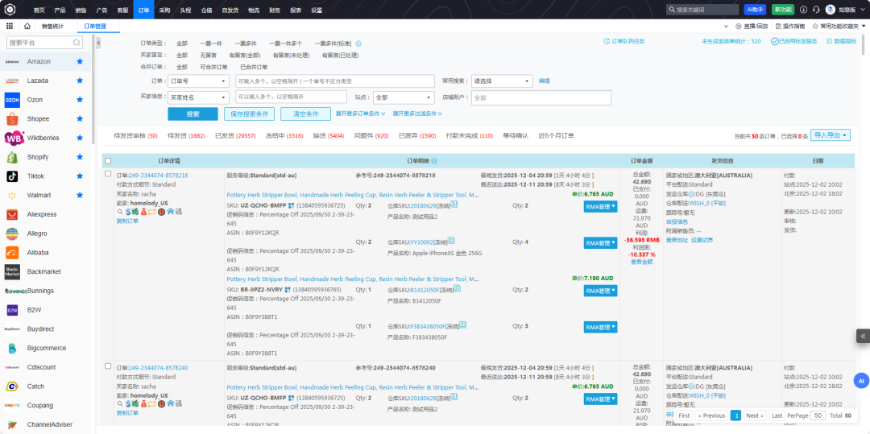The image size is (870, 434).
Task: Check the box for order 249-2344074-8578218
Action: click(108, 175)
